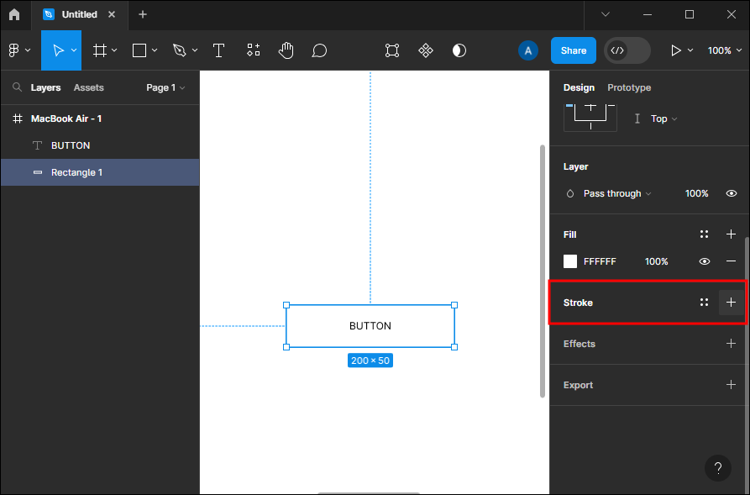Toggle Dev Mode switch
The height and width of the screenshot is (495, 750).
627,50
